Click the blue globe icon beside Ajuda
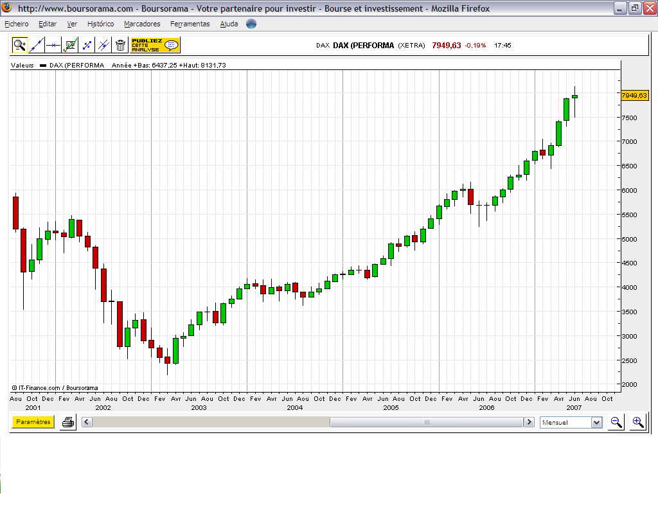658x514 pixels. (x=251, y=24)
